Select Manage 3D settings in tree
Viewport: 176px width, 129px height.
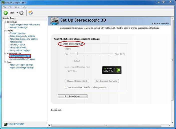(18, 27)
